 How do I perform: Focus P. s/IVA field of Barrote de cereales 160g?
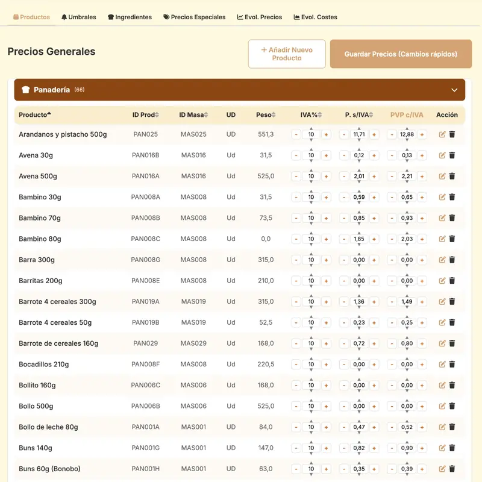[x=359, y=343]
